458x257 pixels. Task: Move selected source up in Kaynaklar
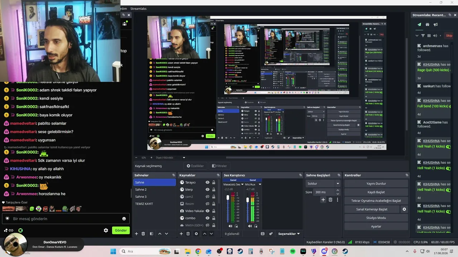tap(205, 234)
